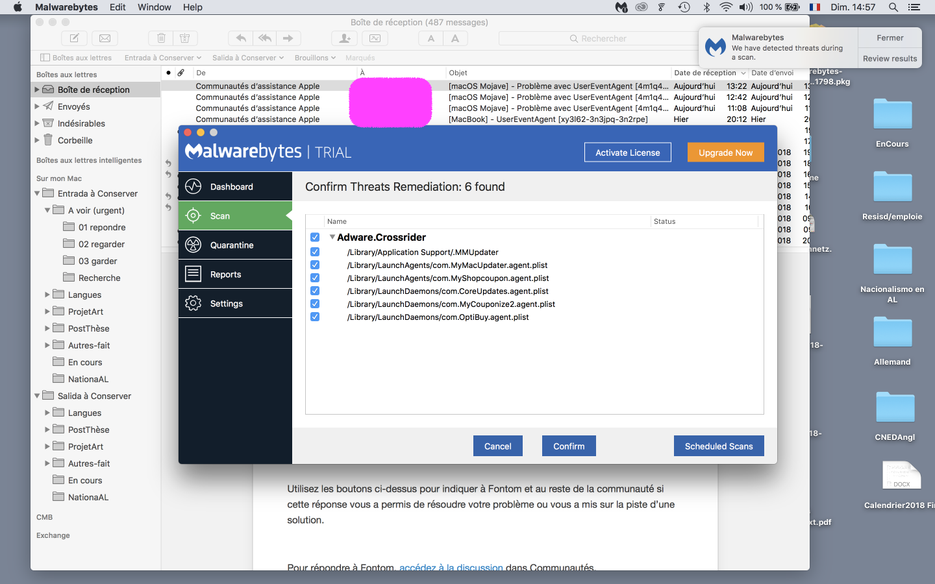Open Scheduled Scans
Image resolution: width=935 pixels, height=584 pixels.
click(x=719, y=446)
